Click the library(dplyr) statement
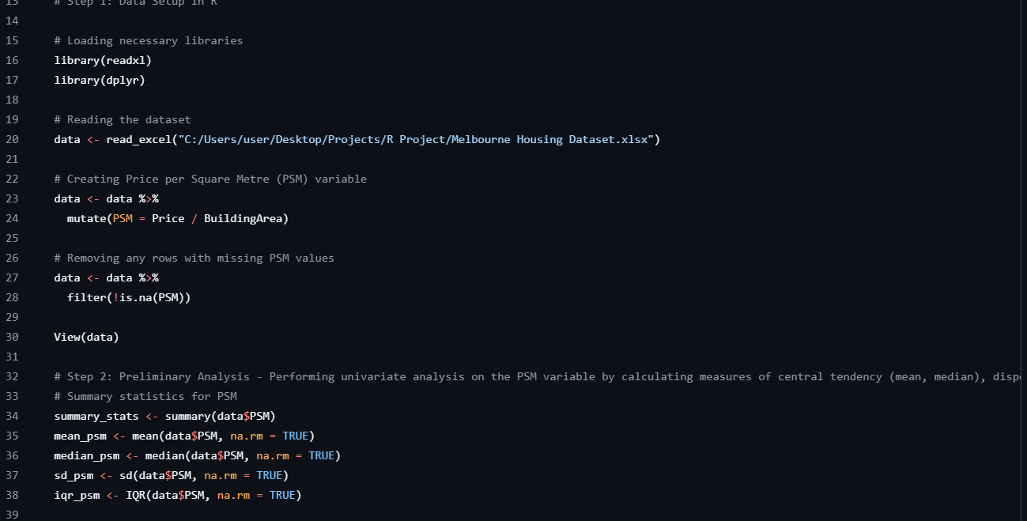The height and width of the screenshot is (521, 1027). (99, 80)
